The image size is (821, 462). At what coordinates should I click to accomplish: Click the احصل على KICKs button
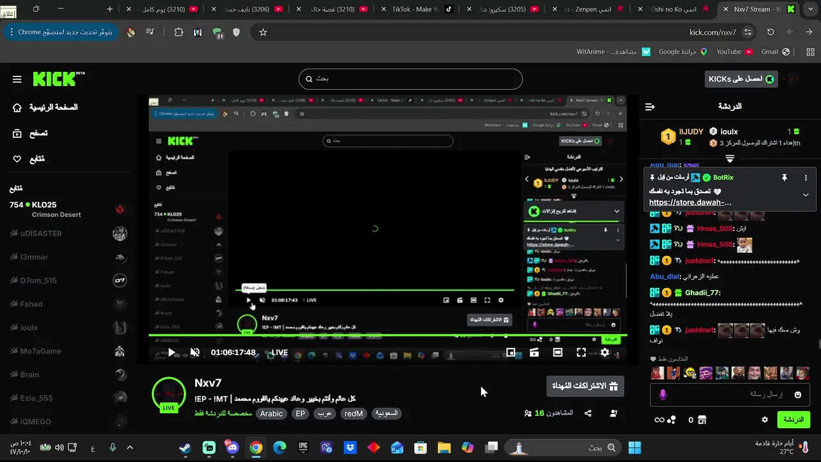coord(741,79)
